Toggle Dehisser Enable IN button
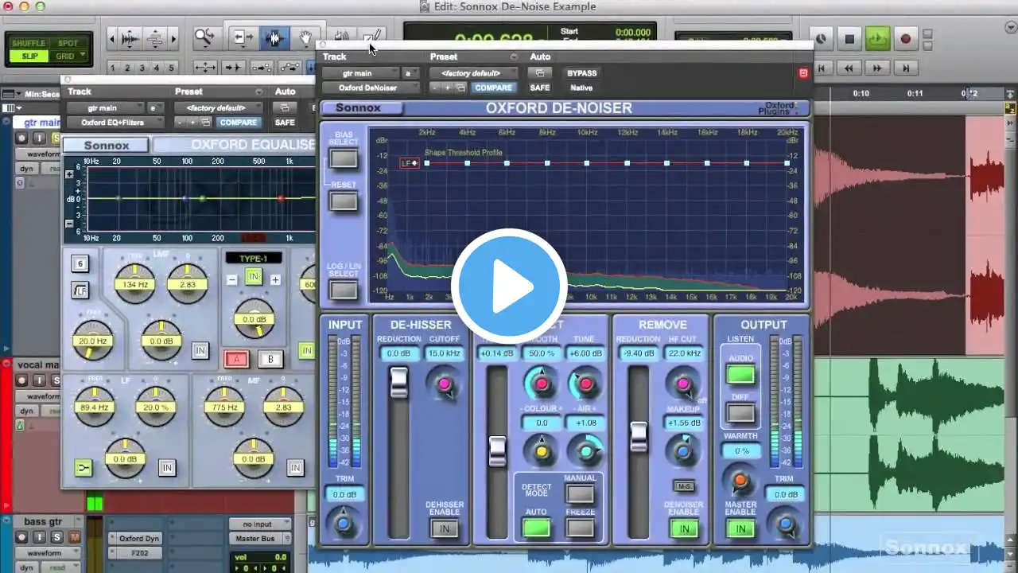 click(x=445, y=528)
